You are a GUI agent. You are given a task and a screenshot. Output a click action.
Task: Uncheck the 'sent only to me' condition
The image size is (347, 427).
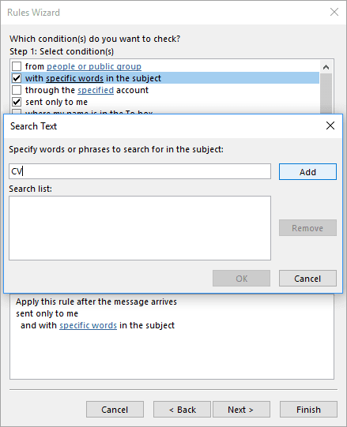17,102
